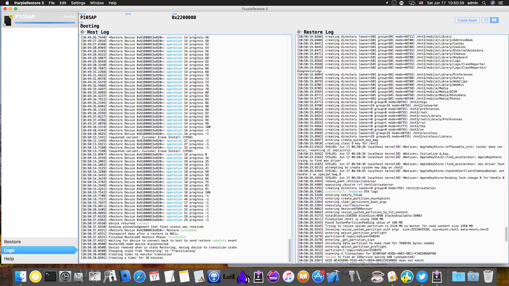
Task: Click the Host Log heading
Action: pyautogui.click(x=98, y=32)
